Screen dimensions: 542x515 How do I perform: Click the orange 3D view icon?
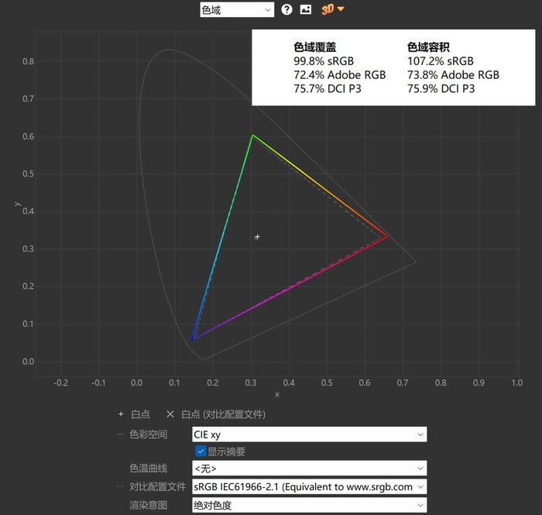332,9
